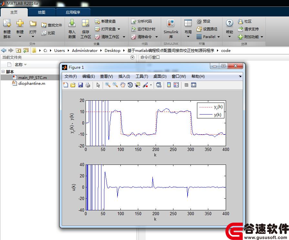This screenshot has width=289, height=240.
Task: Expand the 布局 (Layout) dropdown
Action: 188,37
